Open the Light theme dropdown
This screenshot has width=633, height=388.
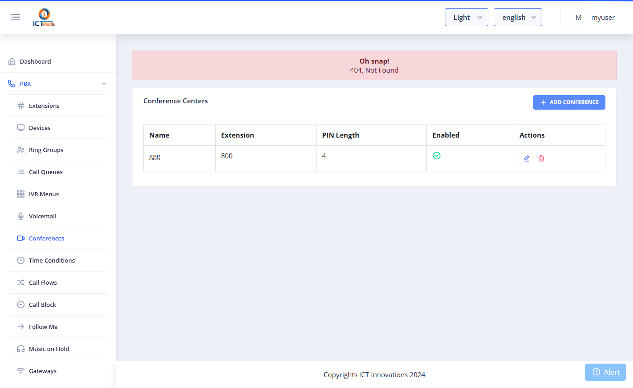[x=467, y=17]
